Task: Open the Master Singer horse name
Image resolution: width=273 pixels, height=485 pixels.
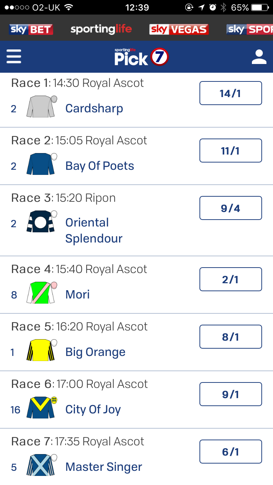Action: point(104,467)
